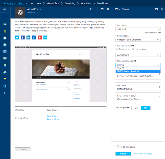165x159 pixels.
Task: Choose MySQL In App (Preview) option
Action: [138, 71]
